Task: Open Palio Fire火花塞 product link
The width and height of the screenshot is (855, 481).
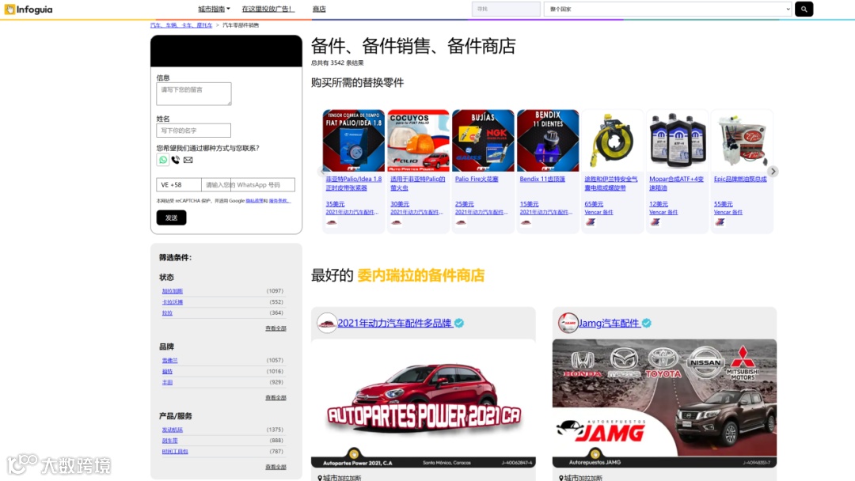Action: click(x=477, y=179)
